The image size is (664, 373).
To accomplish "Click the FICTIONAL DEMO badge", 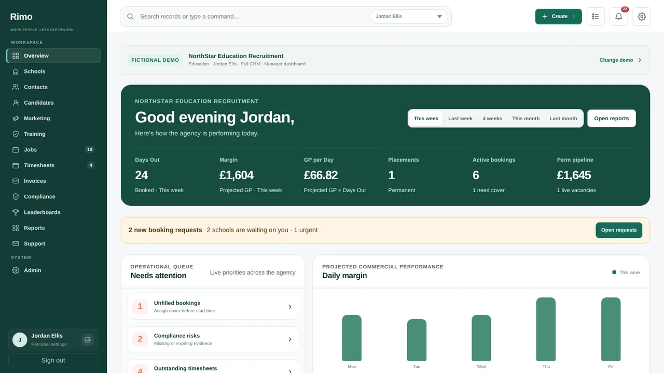I will point(155,60).
